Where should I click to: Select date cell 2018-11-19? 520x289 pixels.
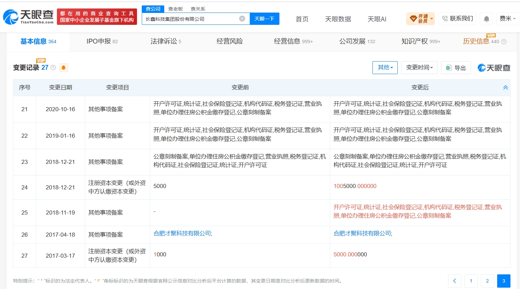click(60, 213)
